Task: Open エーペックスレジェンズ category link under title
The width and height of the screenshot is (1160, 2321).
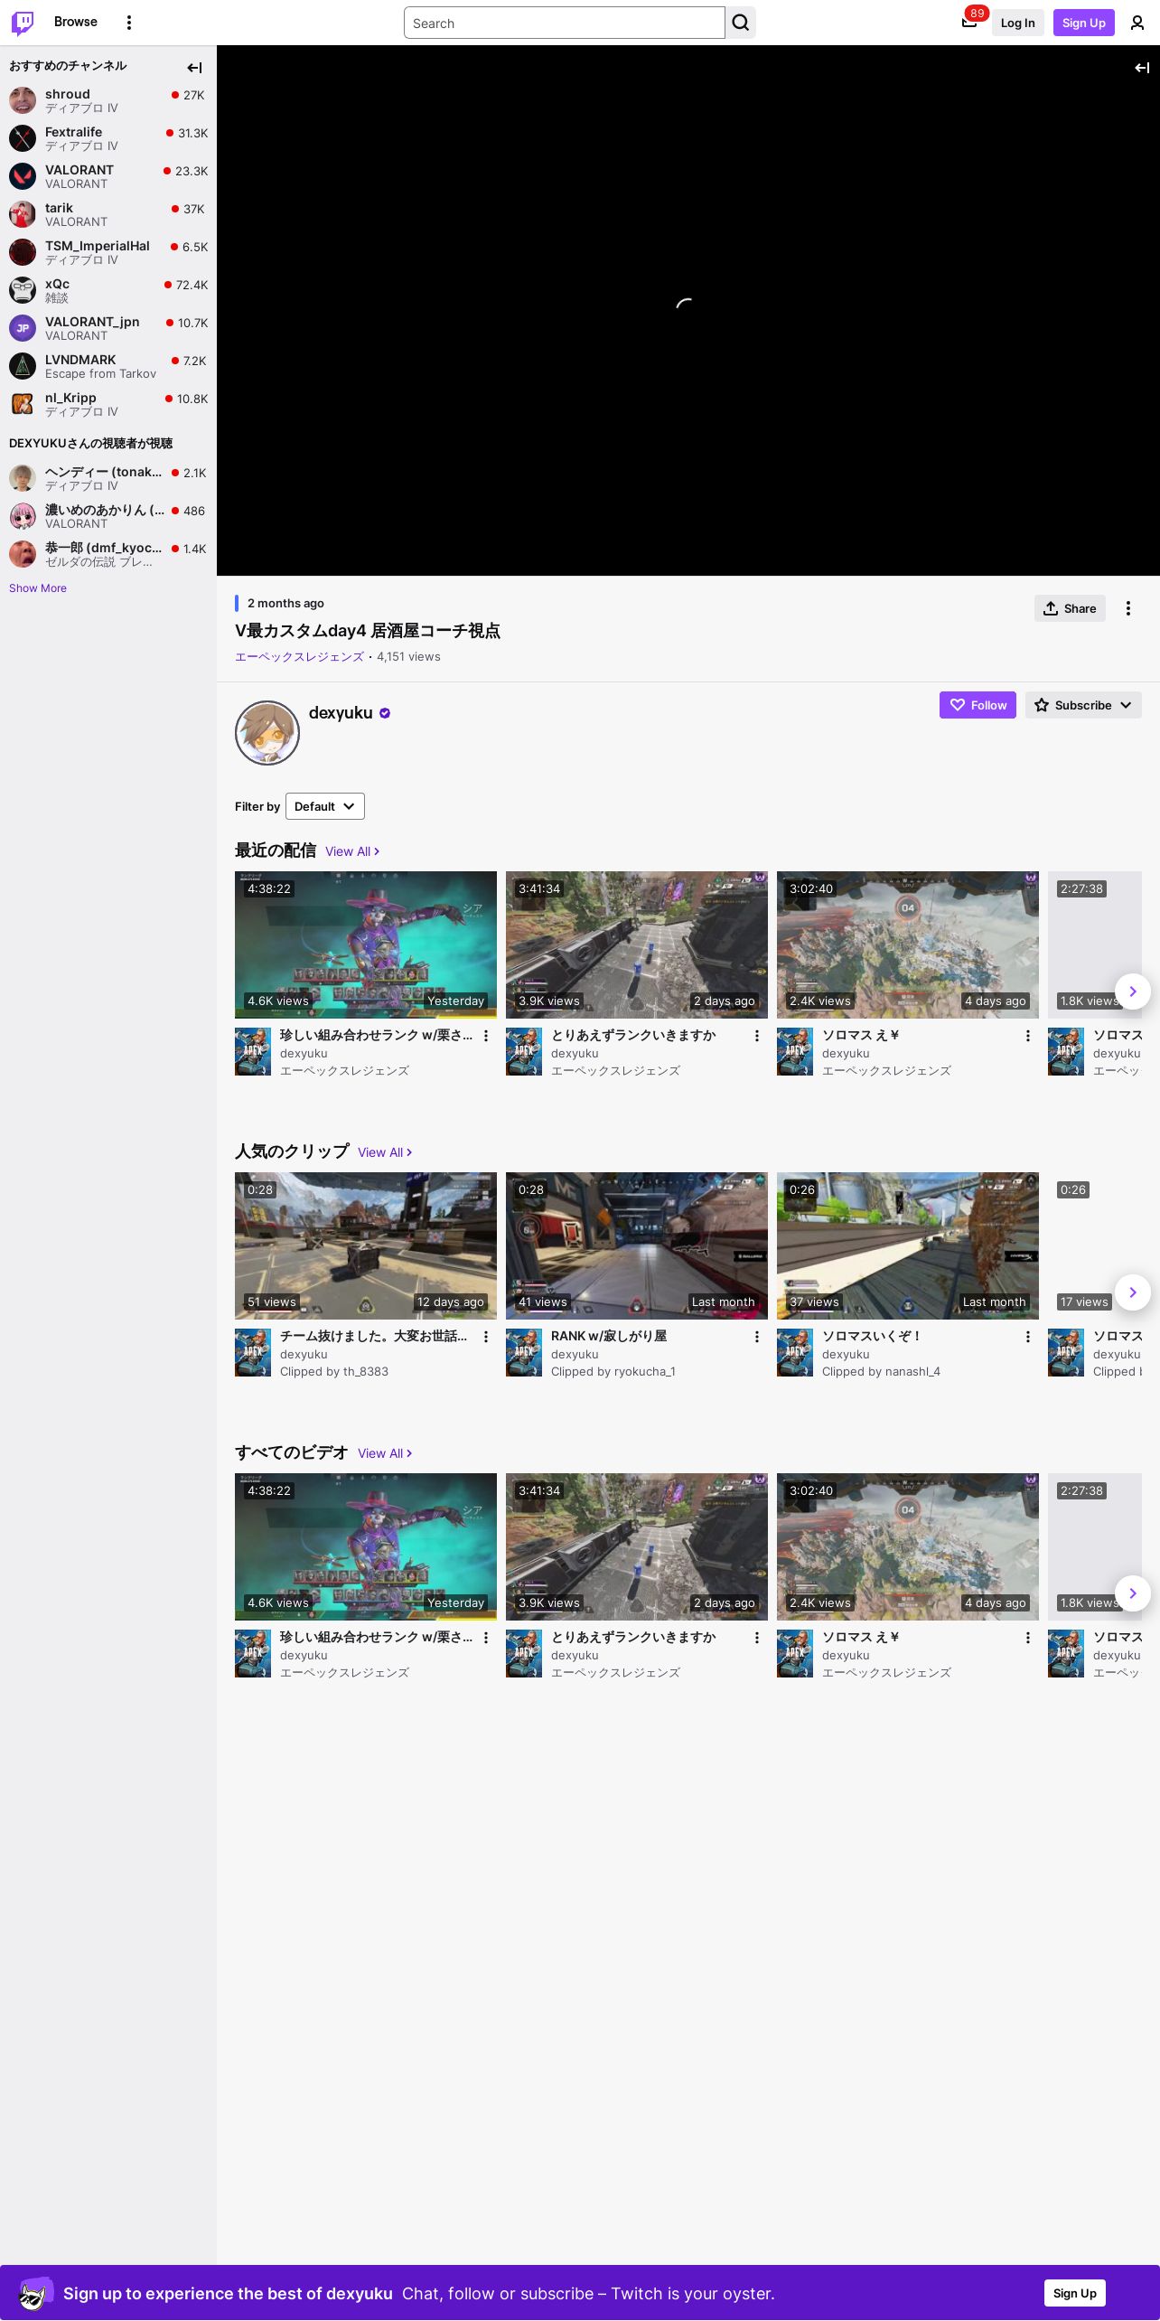Action: (x=299, y=657)
